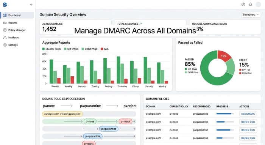
Task: Click the FAILED 15% value
Action: click(x=244, y=65)
